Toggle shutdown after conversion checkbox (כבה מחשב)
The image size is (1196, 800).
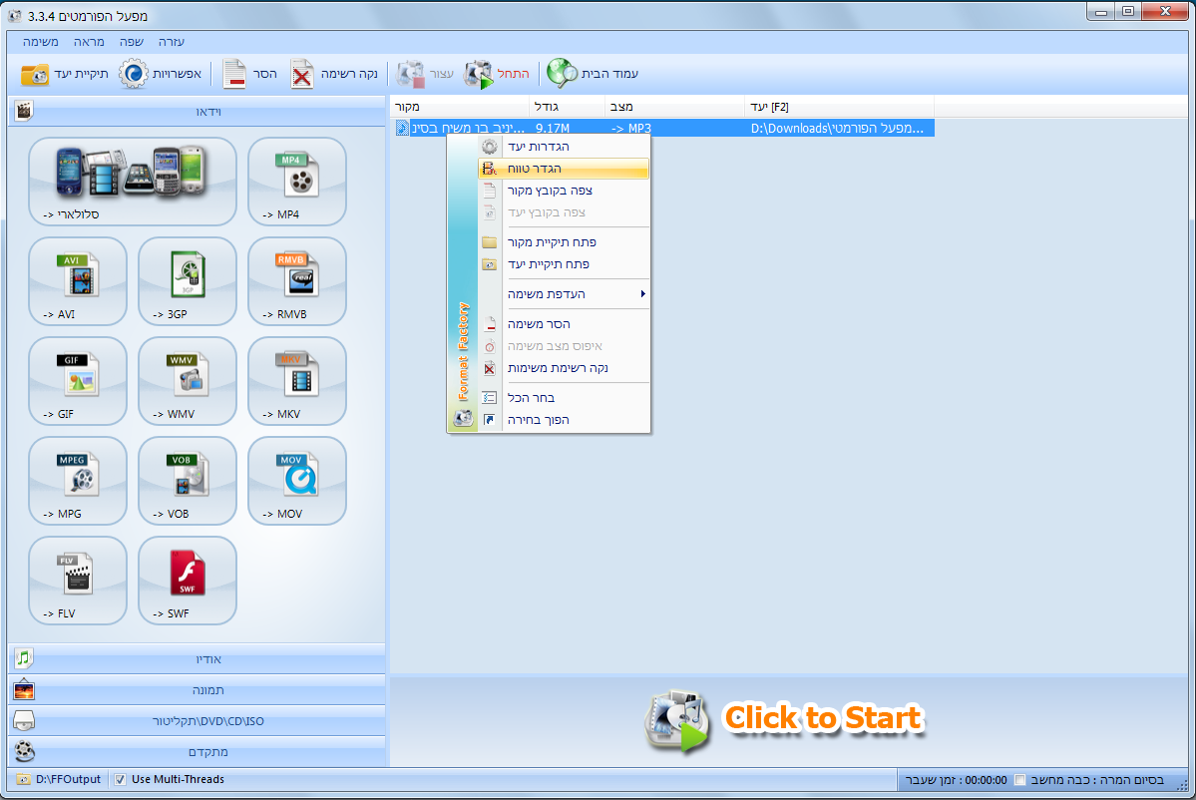coord(1019,779)
